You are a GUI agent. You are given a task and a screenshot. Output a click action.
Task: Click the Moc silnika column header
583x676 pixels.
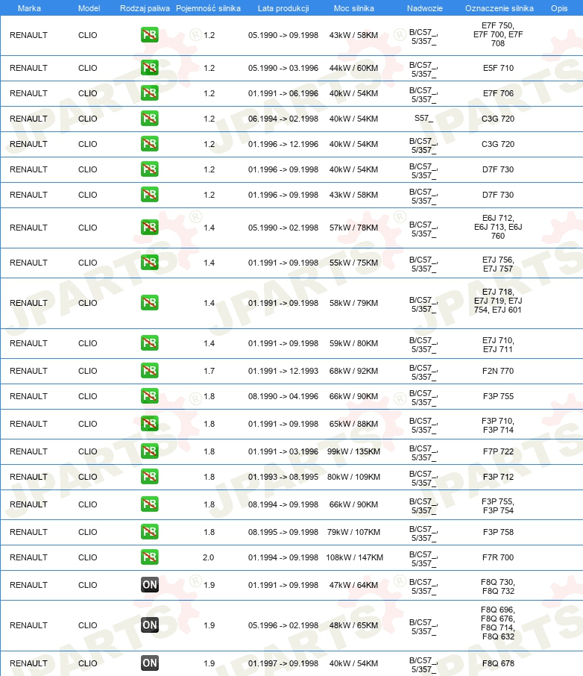(354, 8)
